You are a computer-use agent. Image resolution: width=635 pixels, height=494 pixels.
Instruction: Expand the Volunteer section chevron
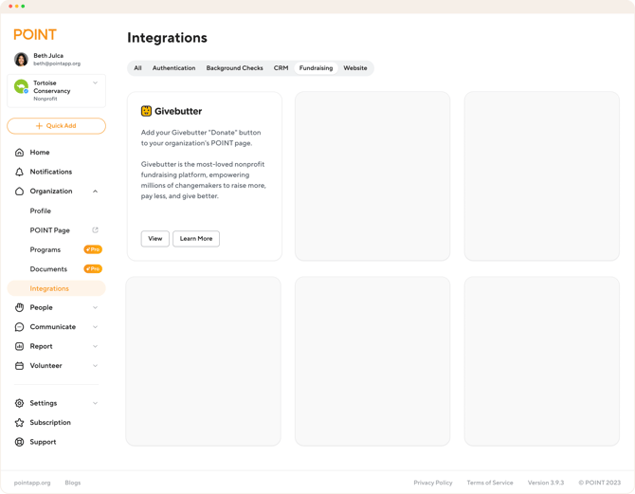(95, 366)
